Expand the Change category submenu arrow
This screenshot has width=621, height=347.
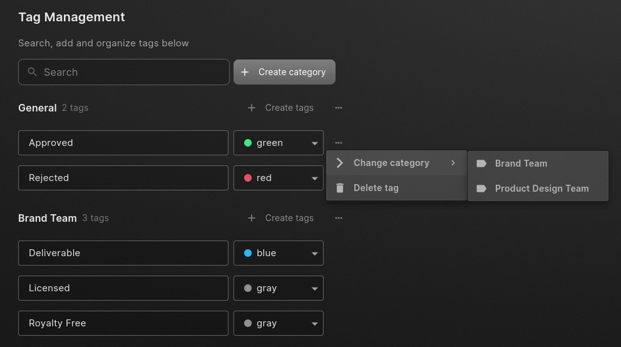(453, 163)
